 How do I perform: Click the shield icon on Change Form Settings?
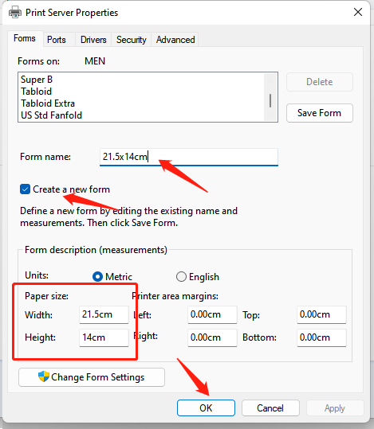[44, 376]
